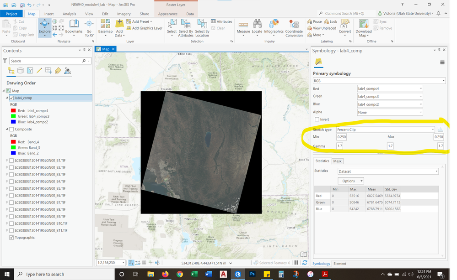Check the Invert checkbox
The width and height of the screenshot is (457, 280).
point(317,119)
